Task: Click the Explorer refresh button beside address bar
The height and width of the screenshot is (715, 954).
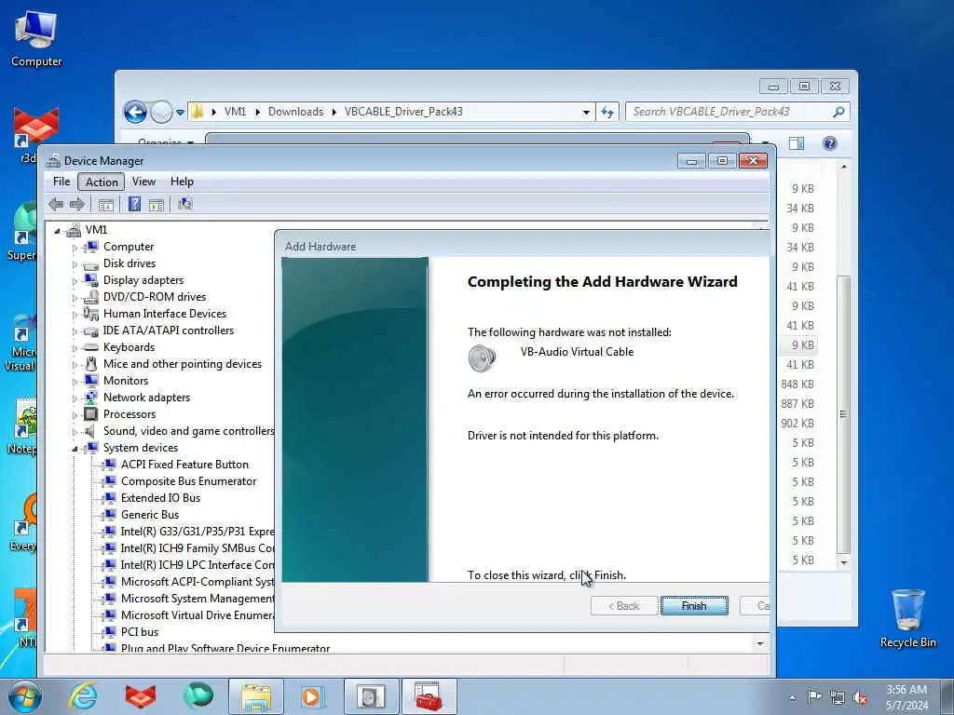Action: click(607, 112)
